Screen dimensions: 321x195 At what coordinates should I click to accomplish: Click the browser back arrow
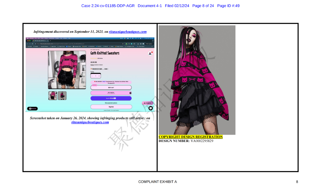[x=27, y=44]
